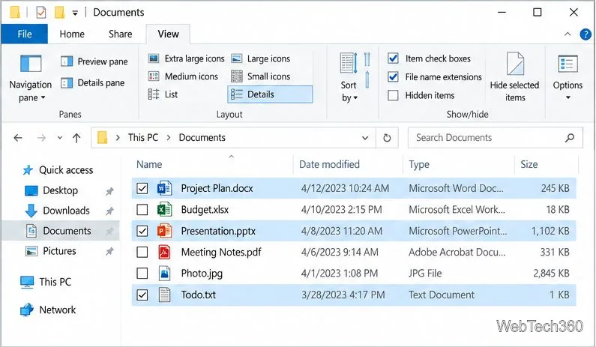
Task: Sort files by Date modified column
Action: coord(329,164)
